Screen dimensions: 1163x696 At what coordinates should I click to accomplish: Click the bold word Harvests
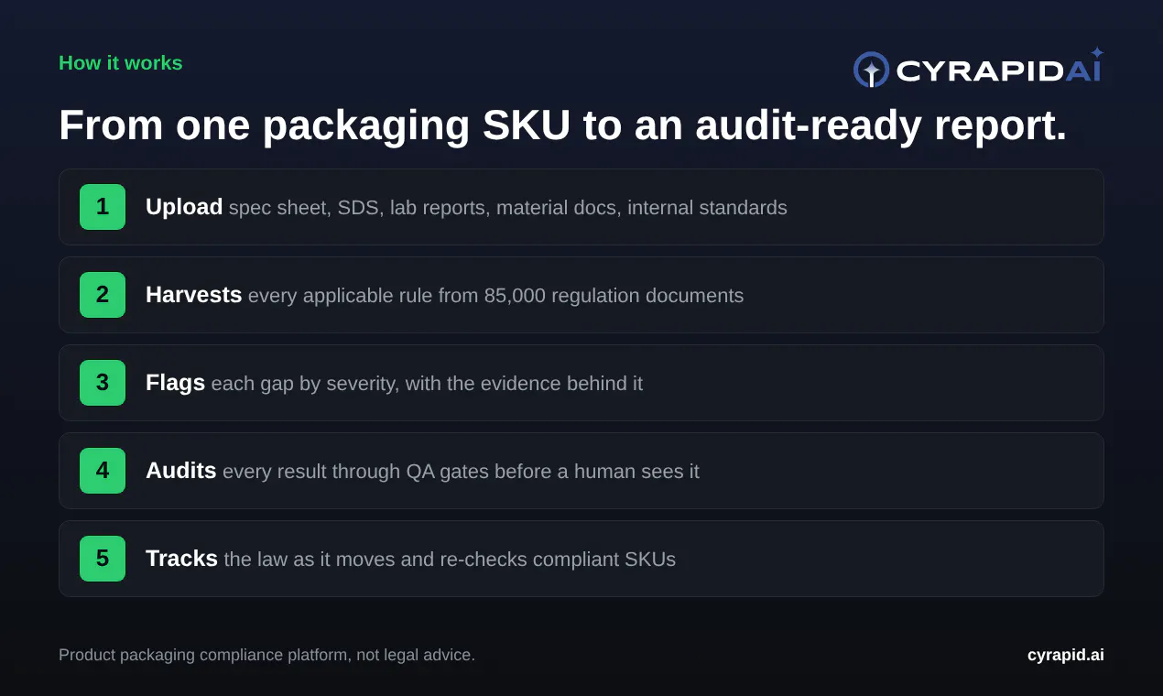point(193,295)
